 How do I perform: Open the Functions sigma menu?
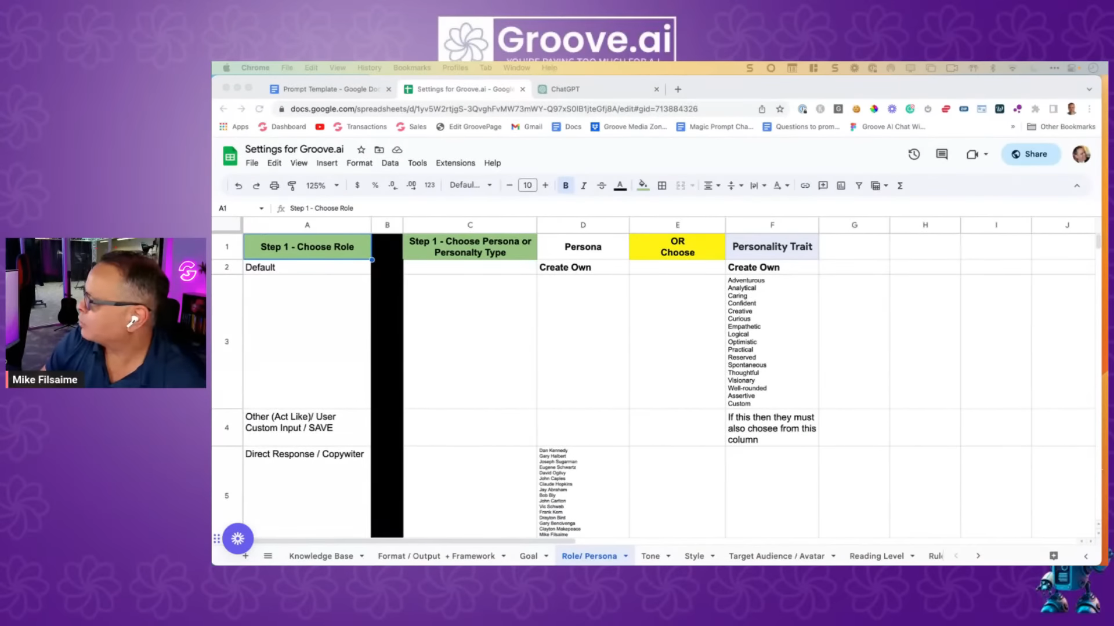[900, 185]
